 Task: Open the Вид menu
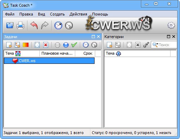point(41,14)
